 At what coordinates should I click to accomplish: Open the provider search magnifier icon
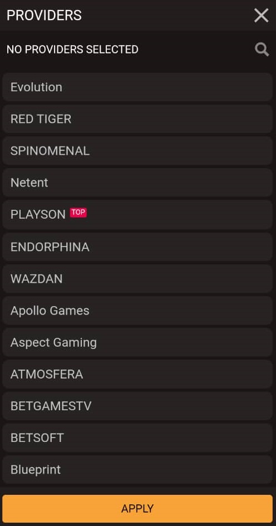tap(262, 50)
